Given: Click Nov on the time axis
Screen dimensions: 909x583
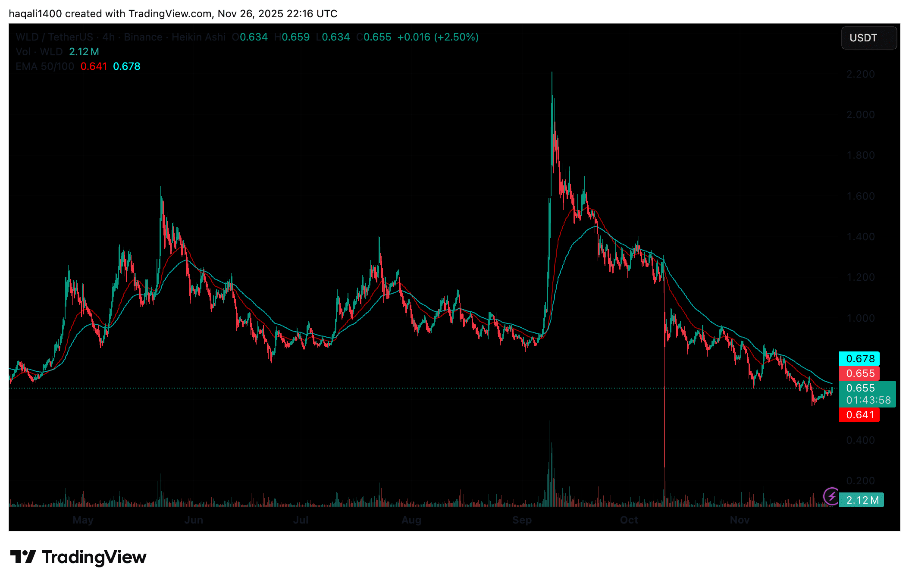Looking at the screenshot, I should pyautogui.click(x=739, y=520).
